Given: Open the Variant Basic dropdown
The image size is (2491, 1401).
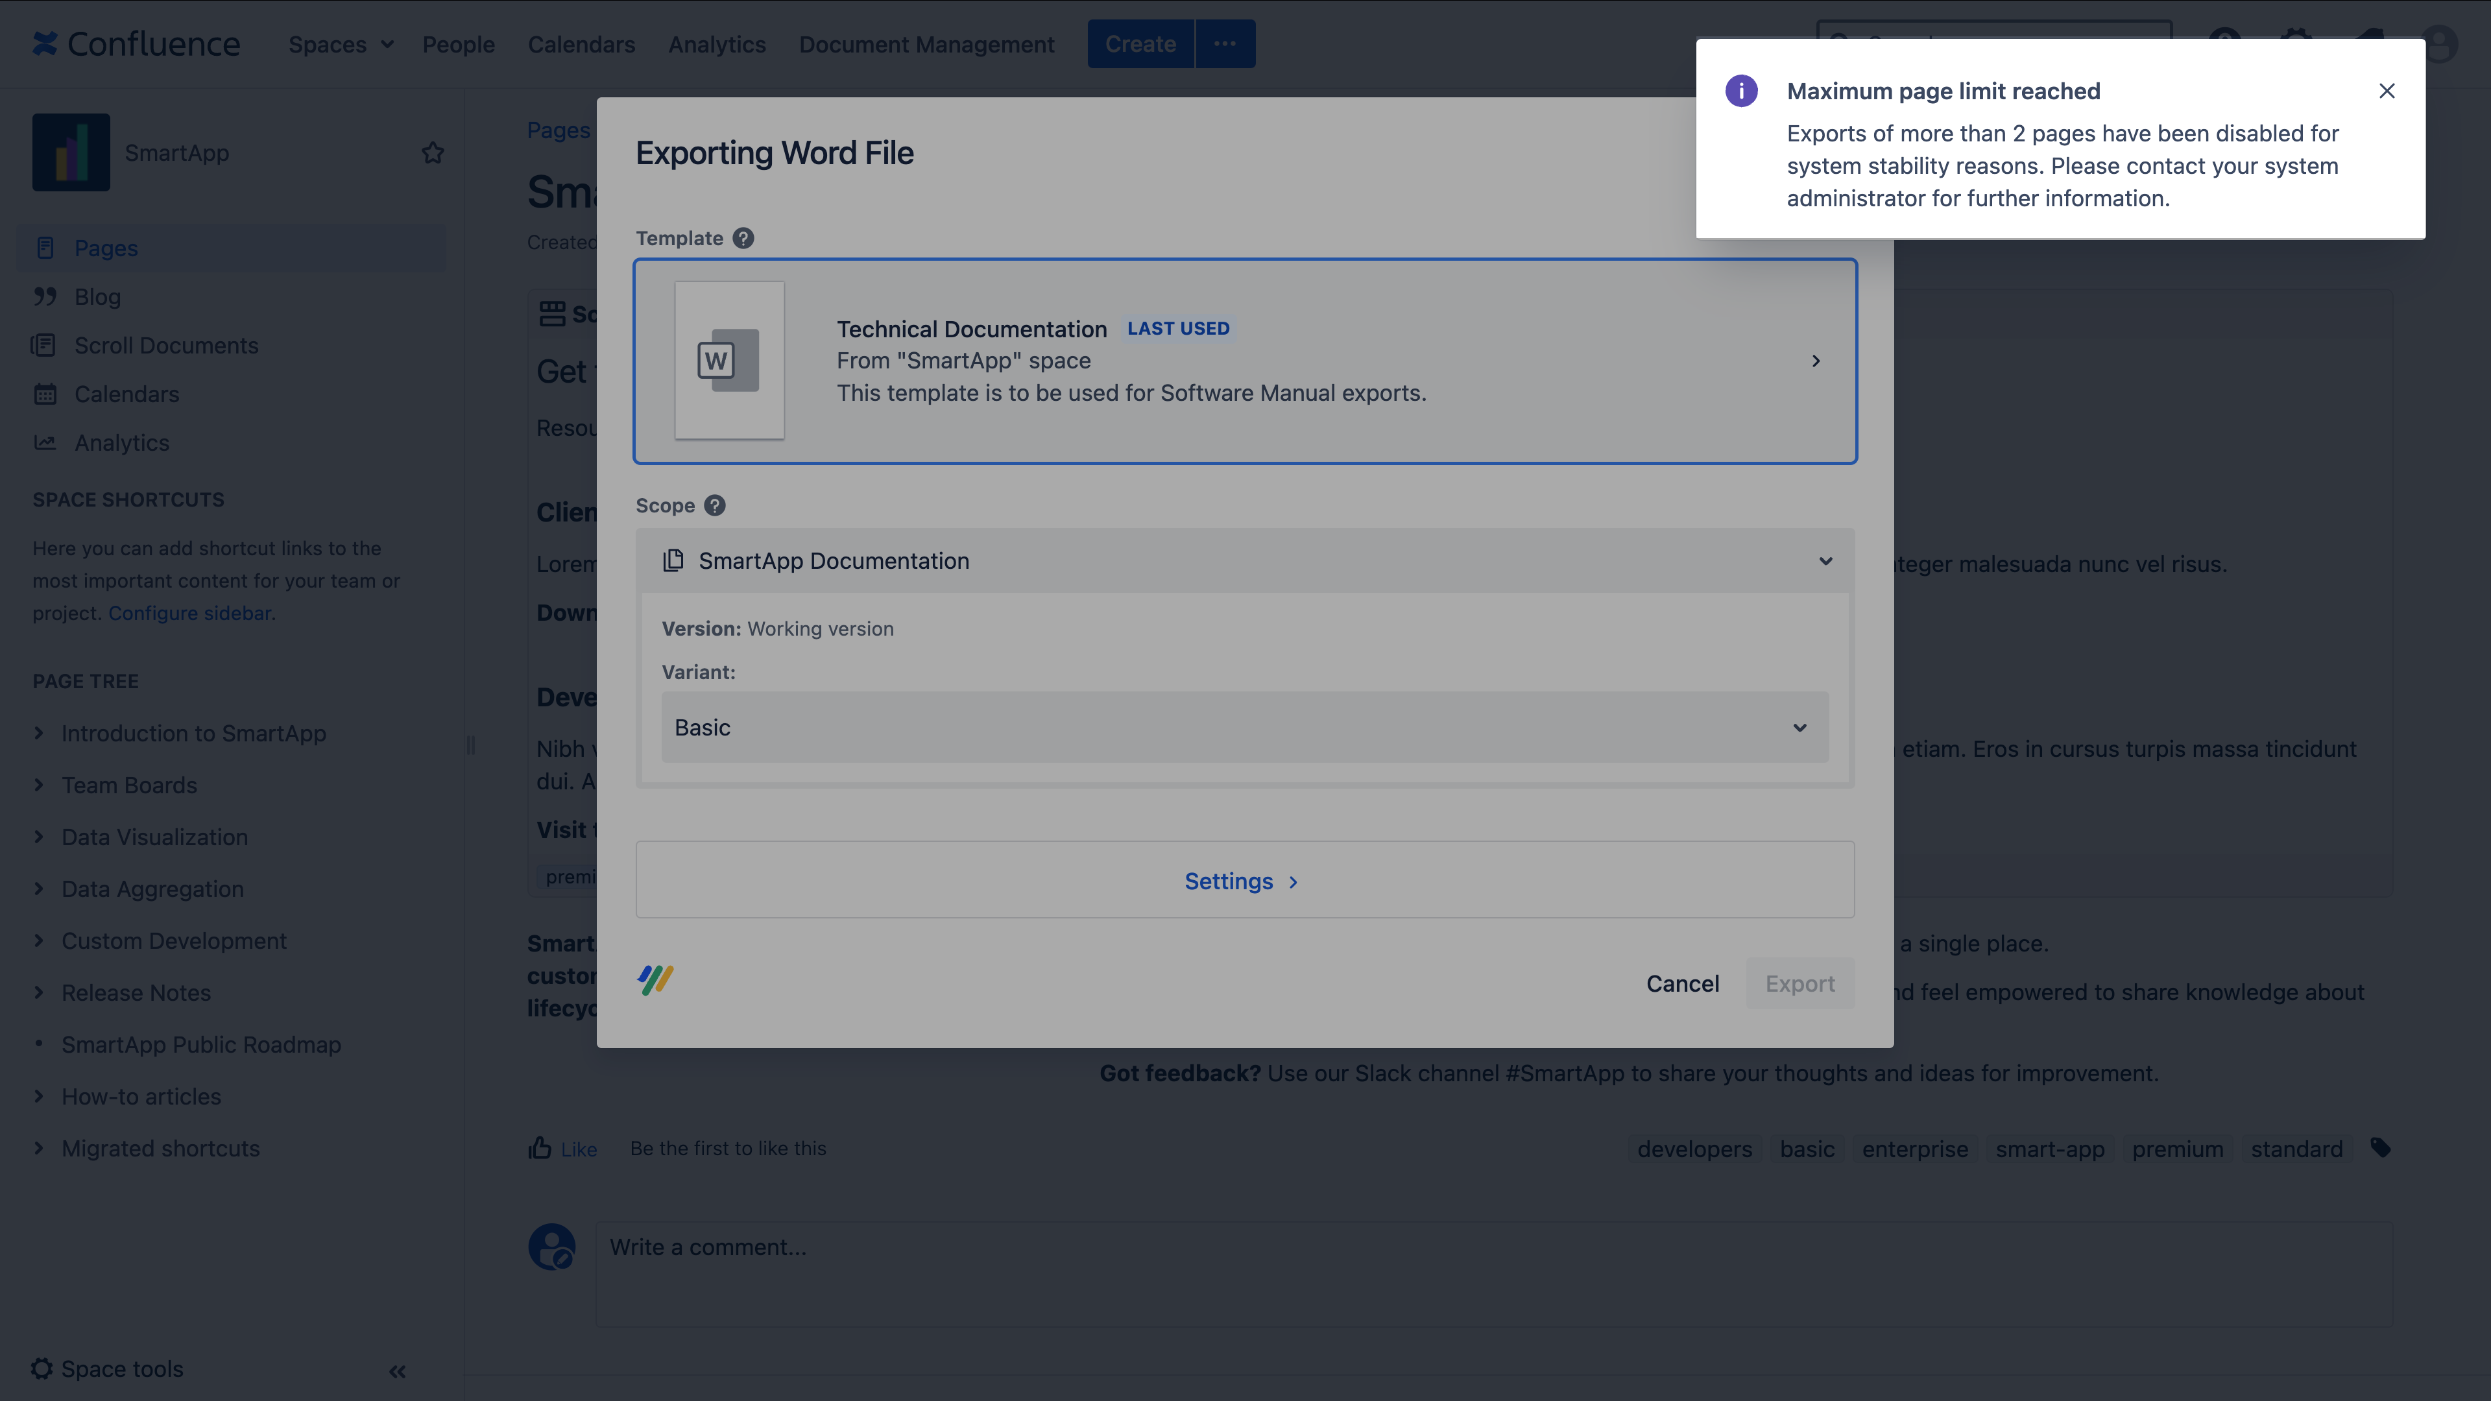Looking at the screenshot, I should [1245, 727].
